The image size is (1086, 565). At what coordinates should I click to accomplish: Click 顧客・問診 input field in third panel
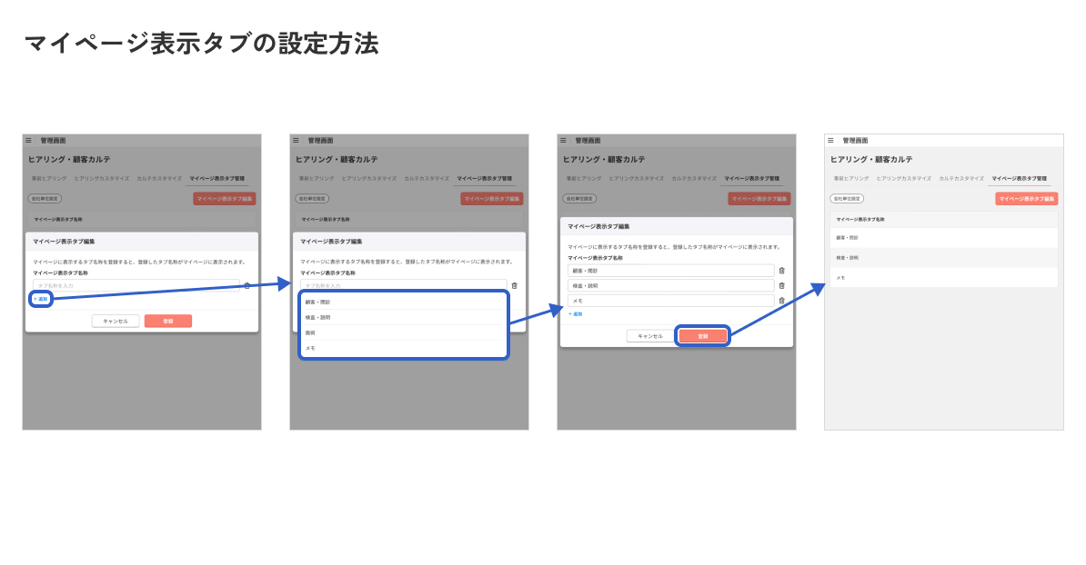click(x=671, y=271)
